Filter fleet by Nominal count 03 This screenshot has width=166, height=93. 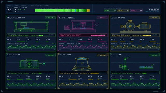pos(110,10)
